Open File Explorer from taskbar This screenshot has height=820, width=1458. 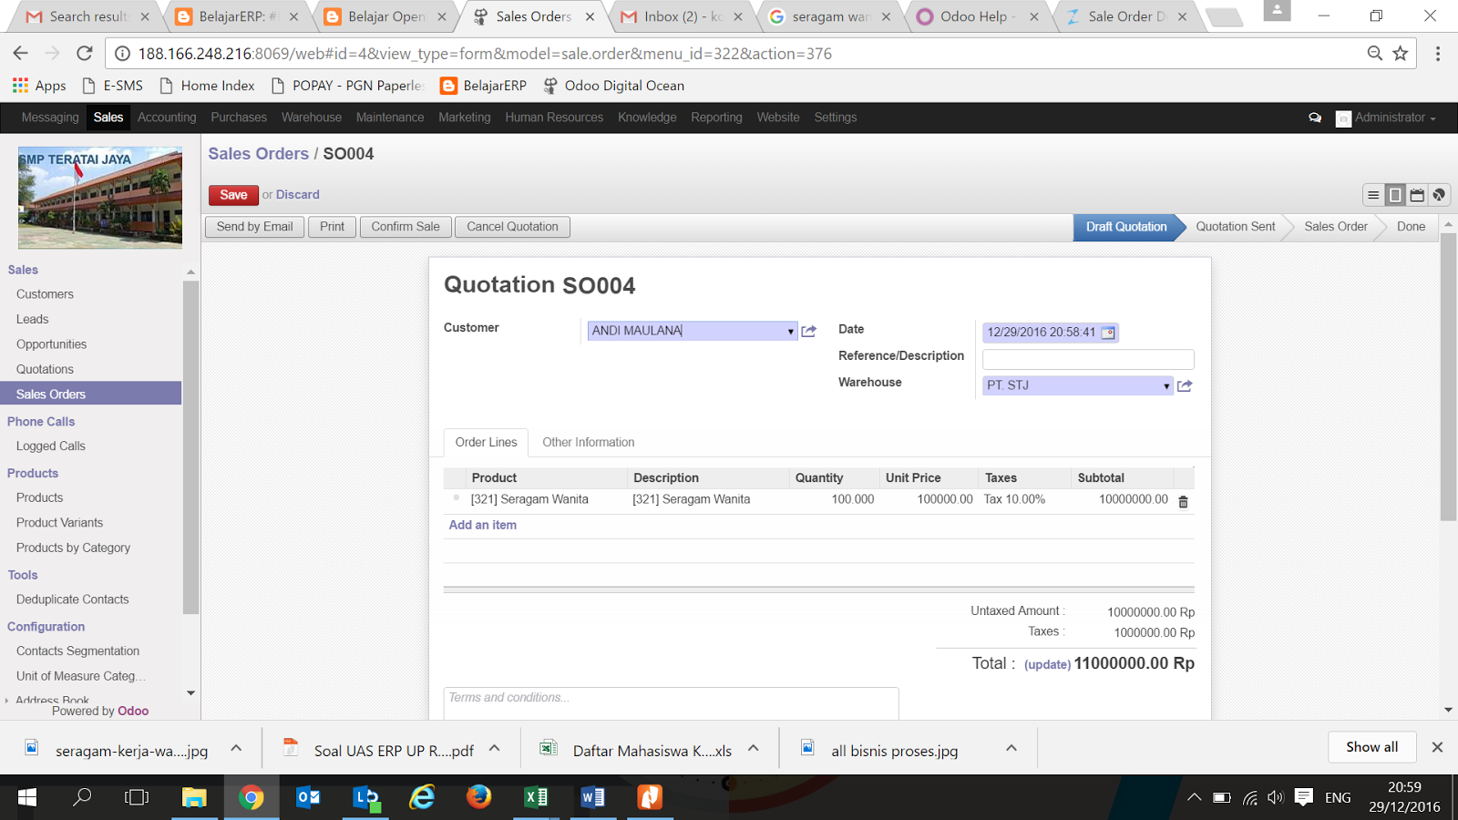pos(194,797)
